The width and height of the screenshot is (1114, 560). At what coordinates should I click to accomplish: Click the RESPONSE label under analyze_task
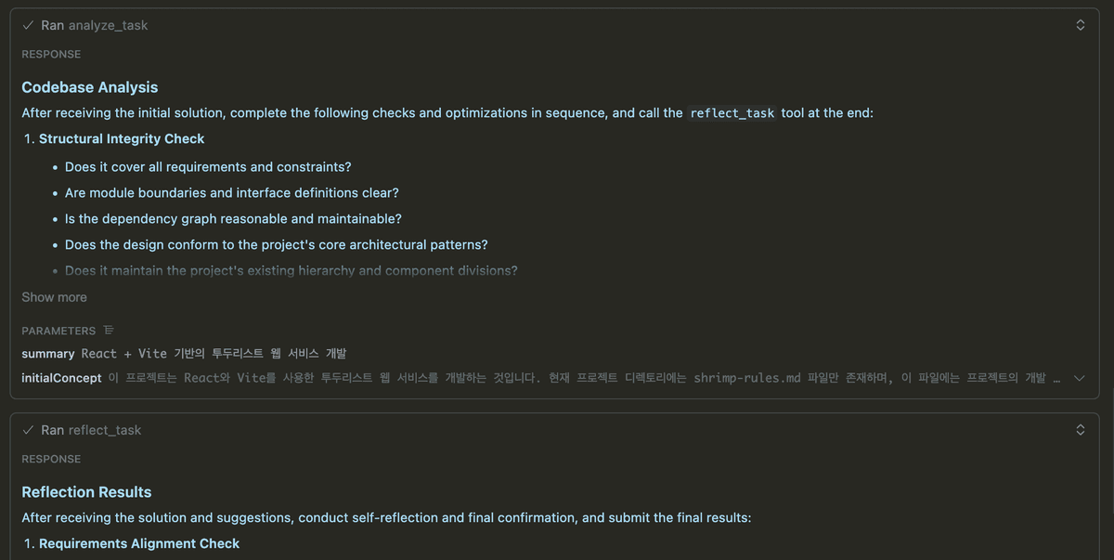pos(51,54)
